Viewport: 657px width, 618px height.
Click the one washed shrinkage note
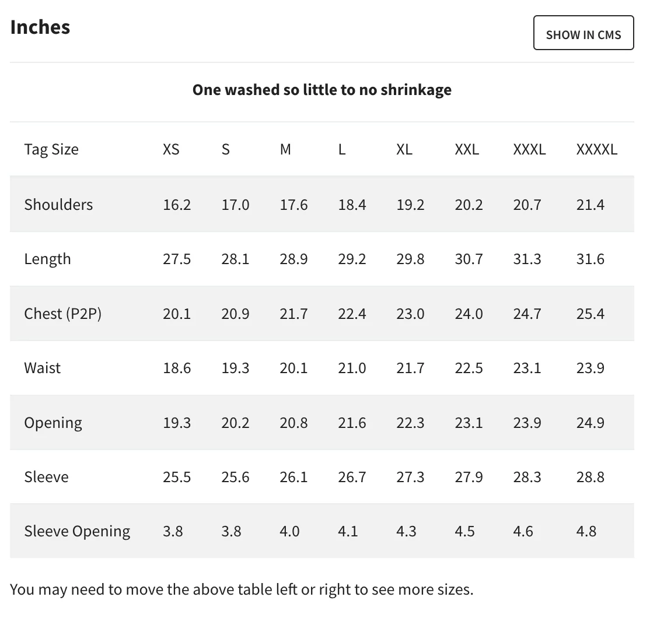pyautogui.click(x=321, y=90)
